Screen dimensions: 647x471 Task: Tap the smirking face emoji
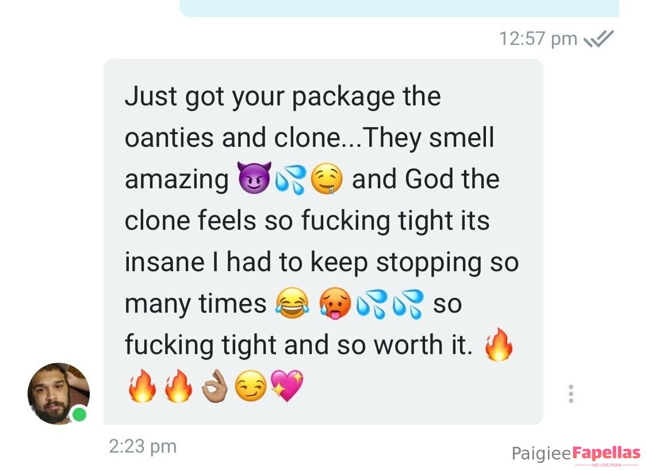coord(251,386)
